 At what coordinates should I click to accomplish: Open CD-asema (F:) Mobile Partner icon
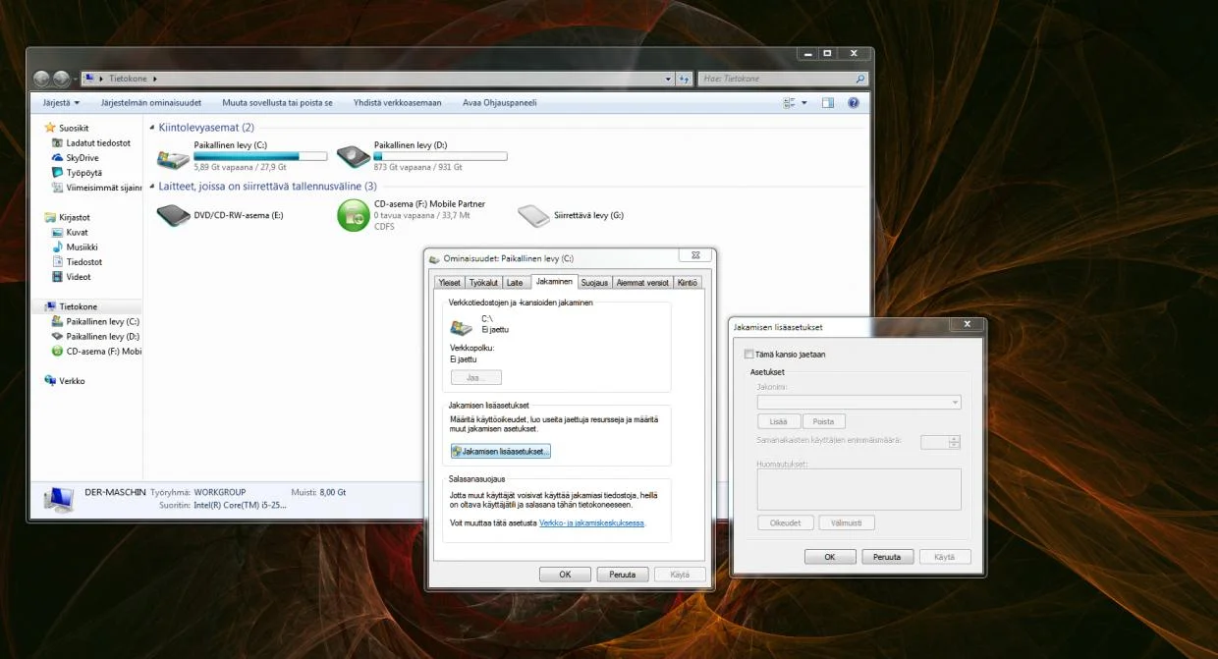[x=354, y=215]
